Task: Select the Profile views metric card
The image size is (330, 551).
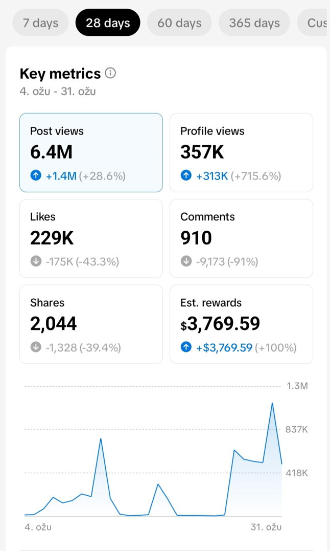Action: (241, 152)
